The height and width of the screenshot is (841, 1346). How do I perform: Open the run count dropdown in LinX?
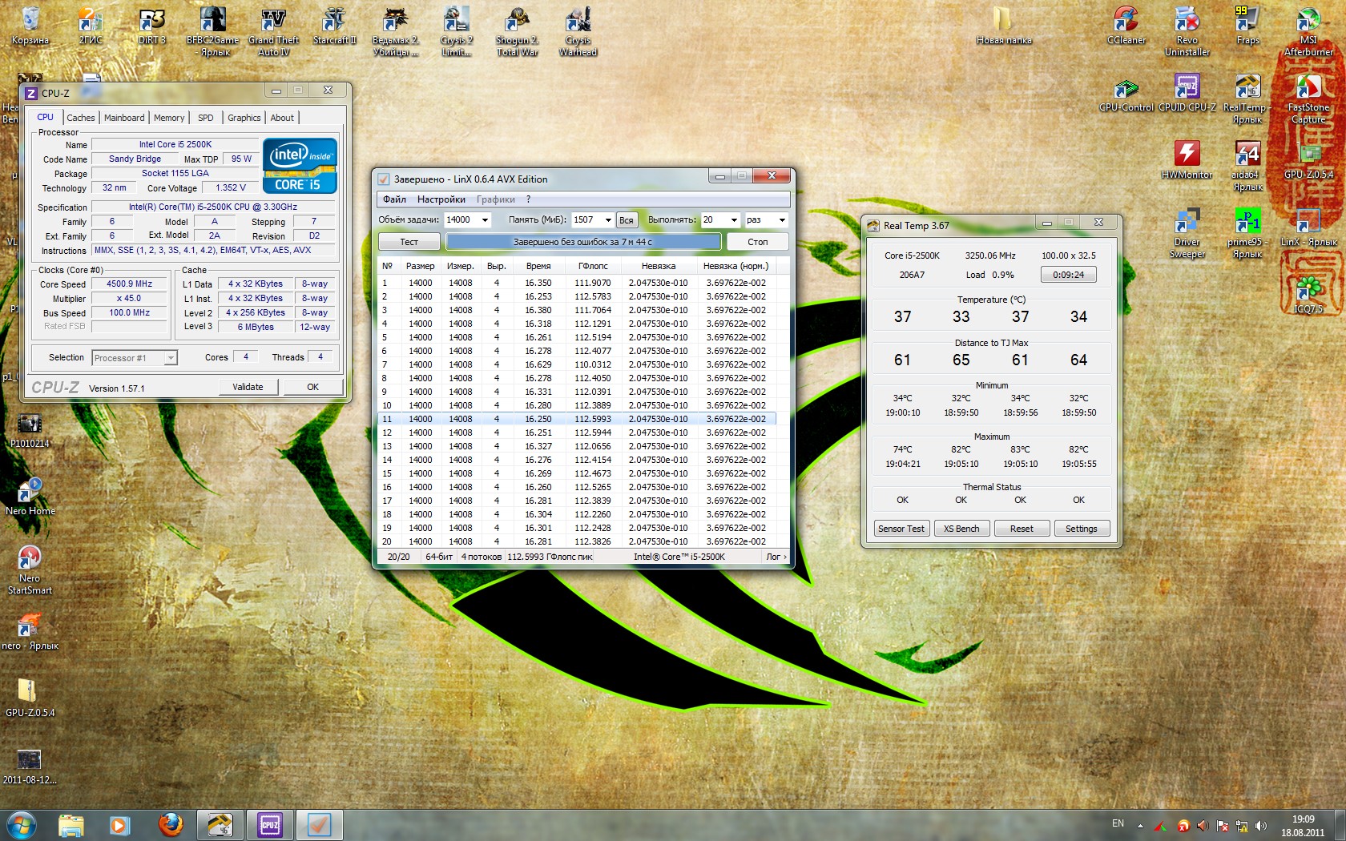733,220
